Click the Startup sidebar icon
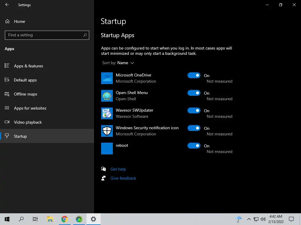This screenshot has height=225, width=301. pyautogui.click(x=7, y=136)
